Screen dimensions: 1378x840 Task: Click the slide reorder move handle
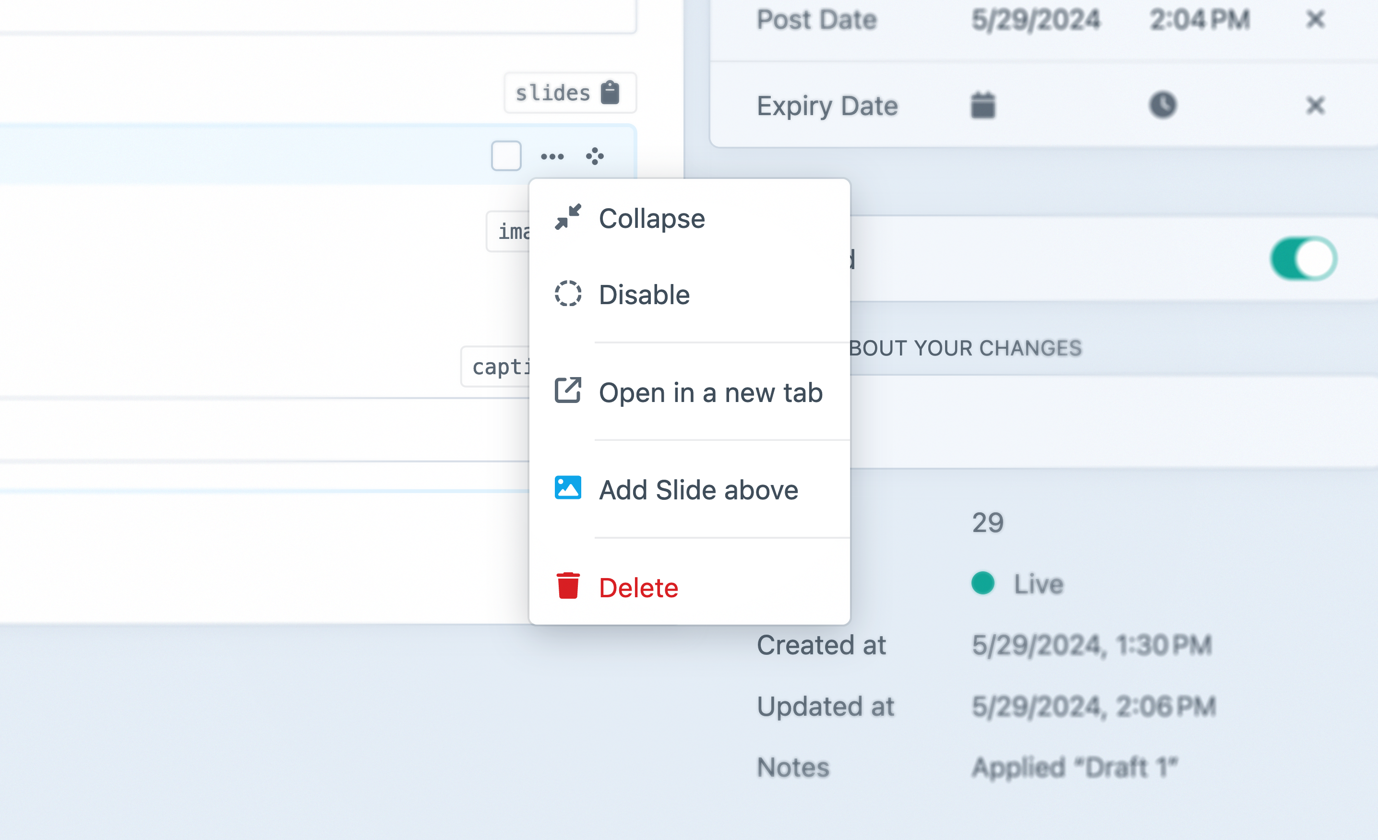[595, 156]
